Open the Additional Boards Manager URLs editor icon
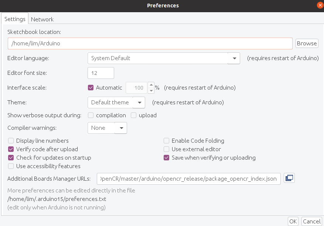Viewport: 324px width, 226px height. click(289, 178)
